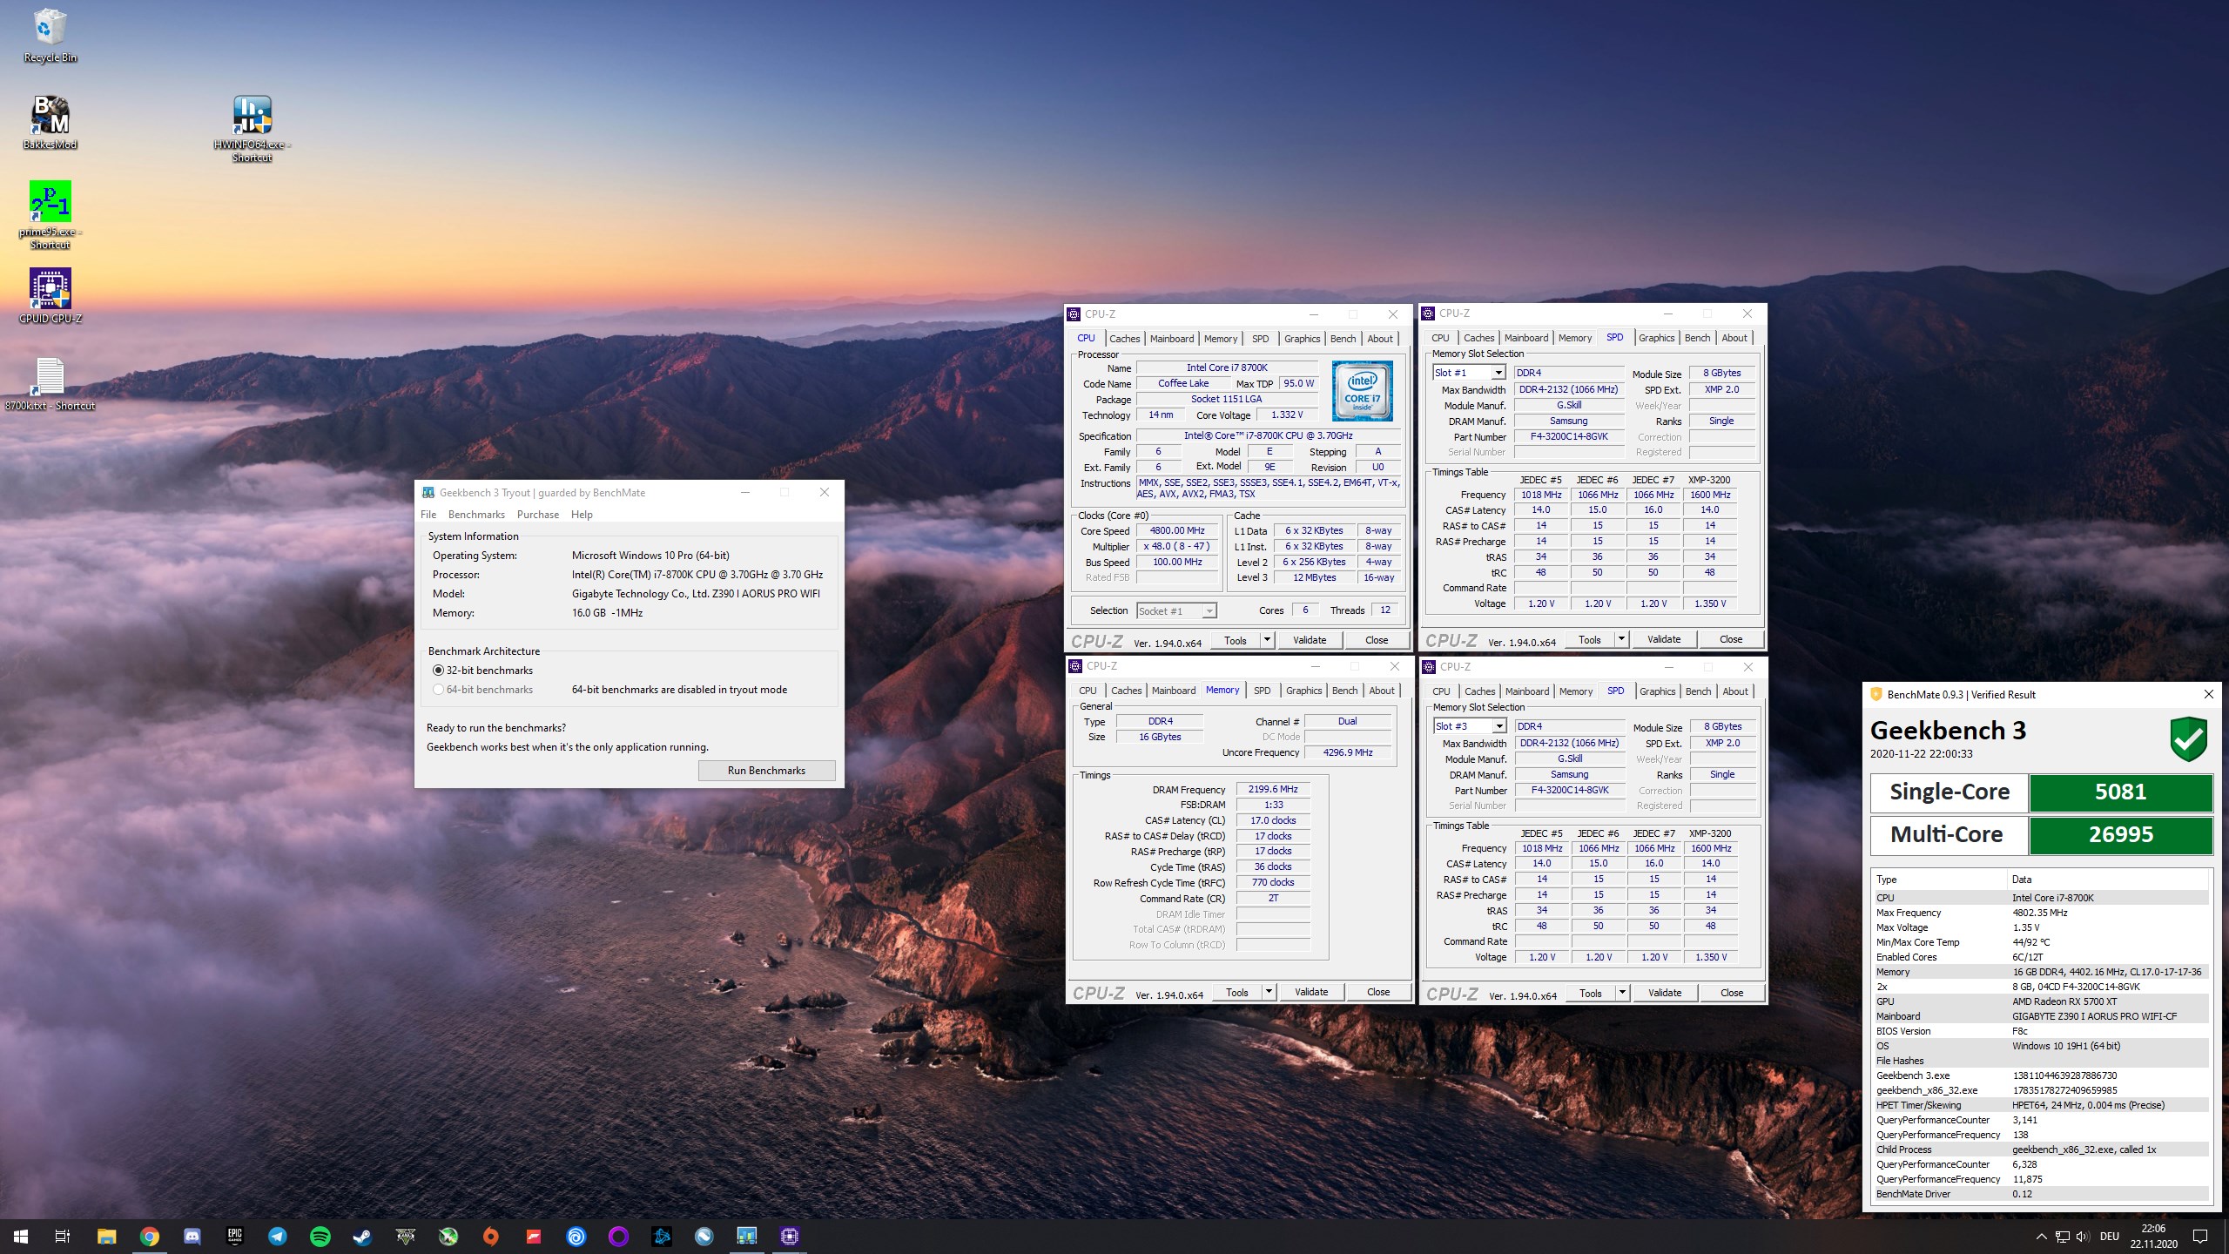Click the DEU input language indicator
The height and width of the screenshot is (1254, 2229).
2110,1237
